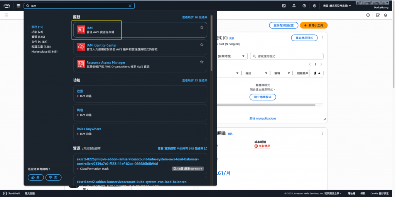The image size is (395, 197).
Task: Open the 目前地區 region filter dropdown
Action: click(233, 56)
